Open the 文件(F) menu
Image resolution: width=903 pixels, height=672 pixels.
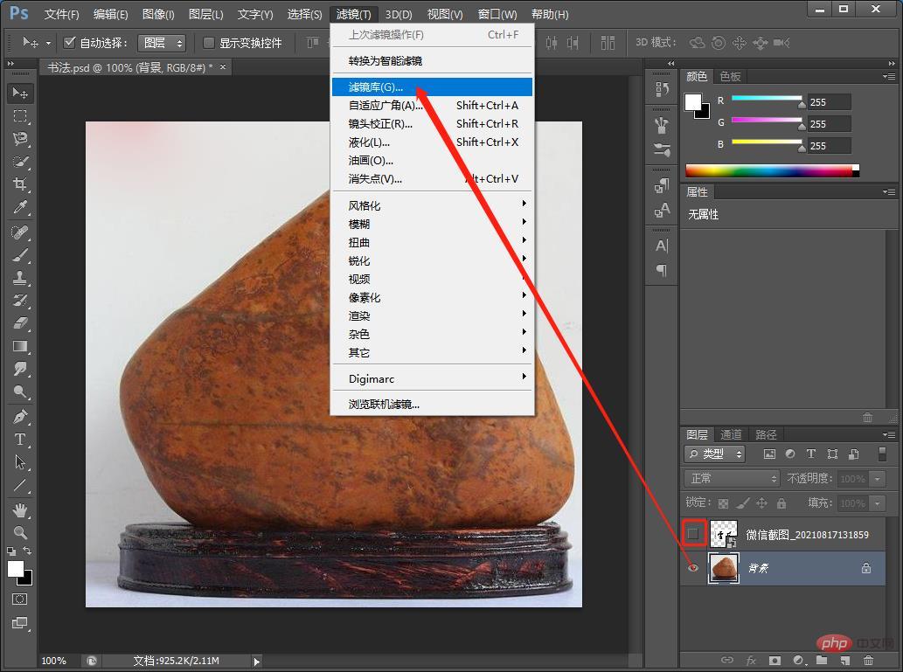[x=61, y=14]
